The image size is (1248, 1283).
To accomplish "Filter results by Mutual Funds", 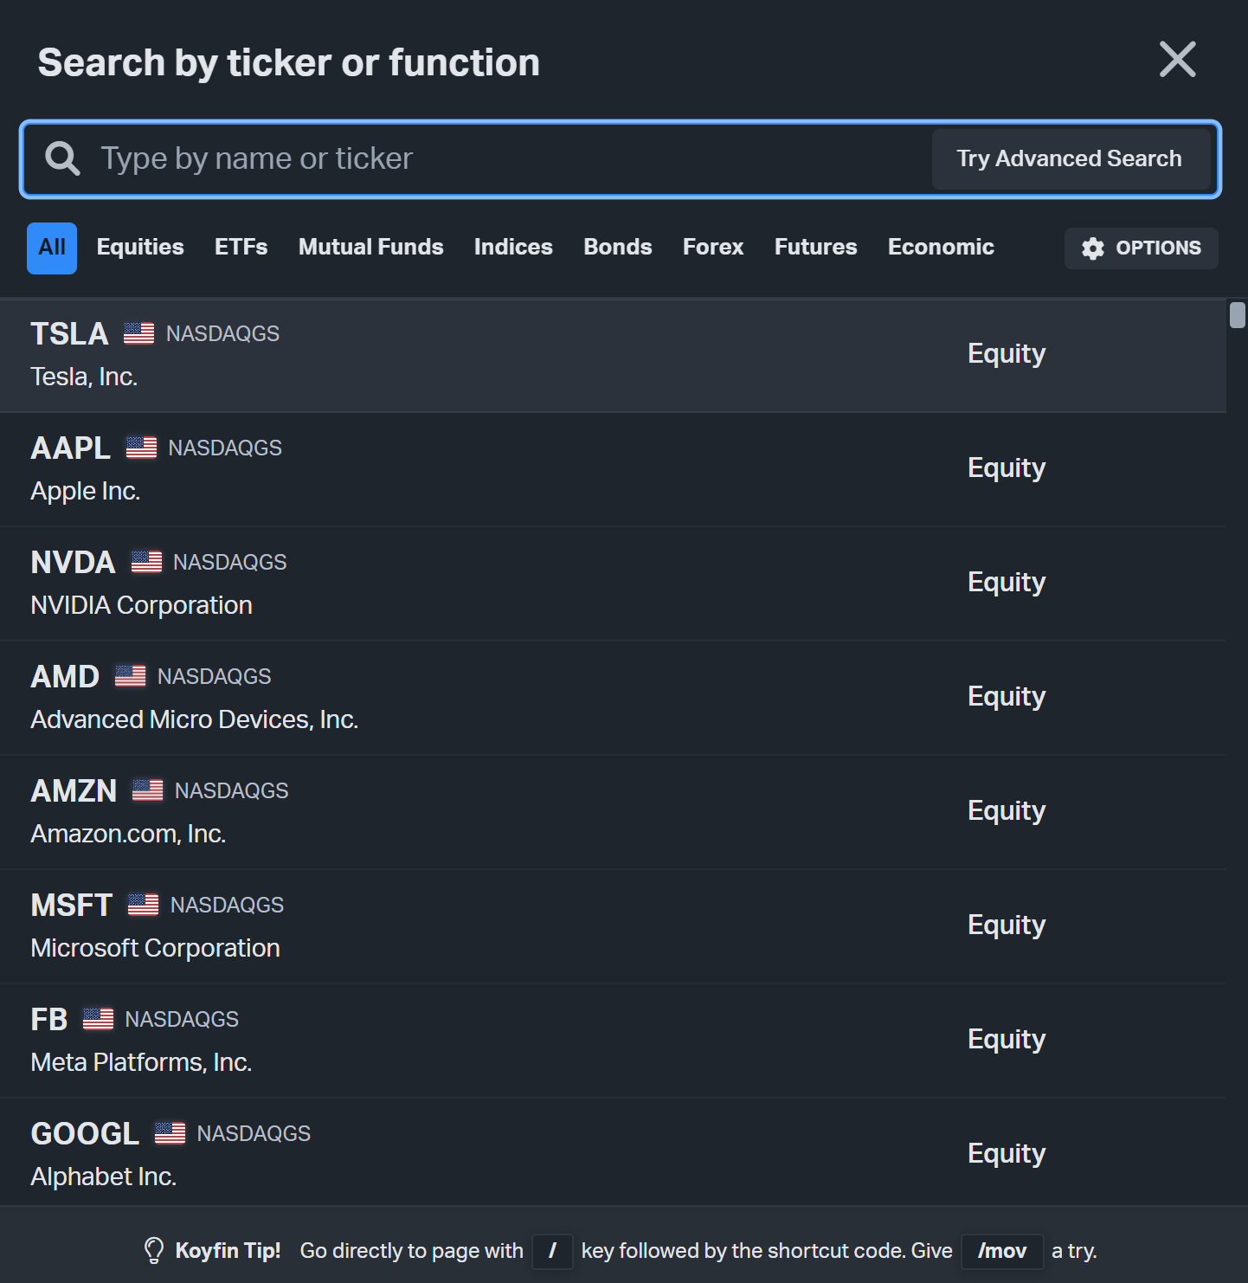I will (371, 248).
